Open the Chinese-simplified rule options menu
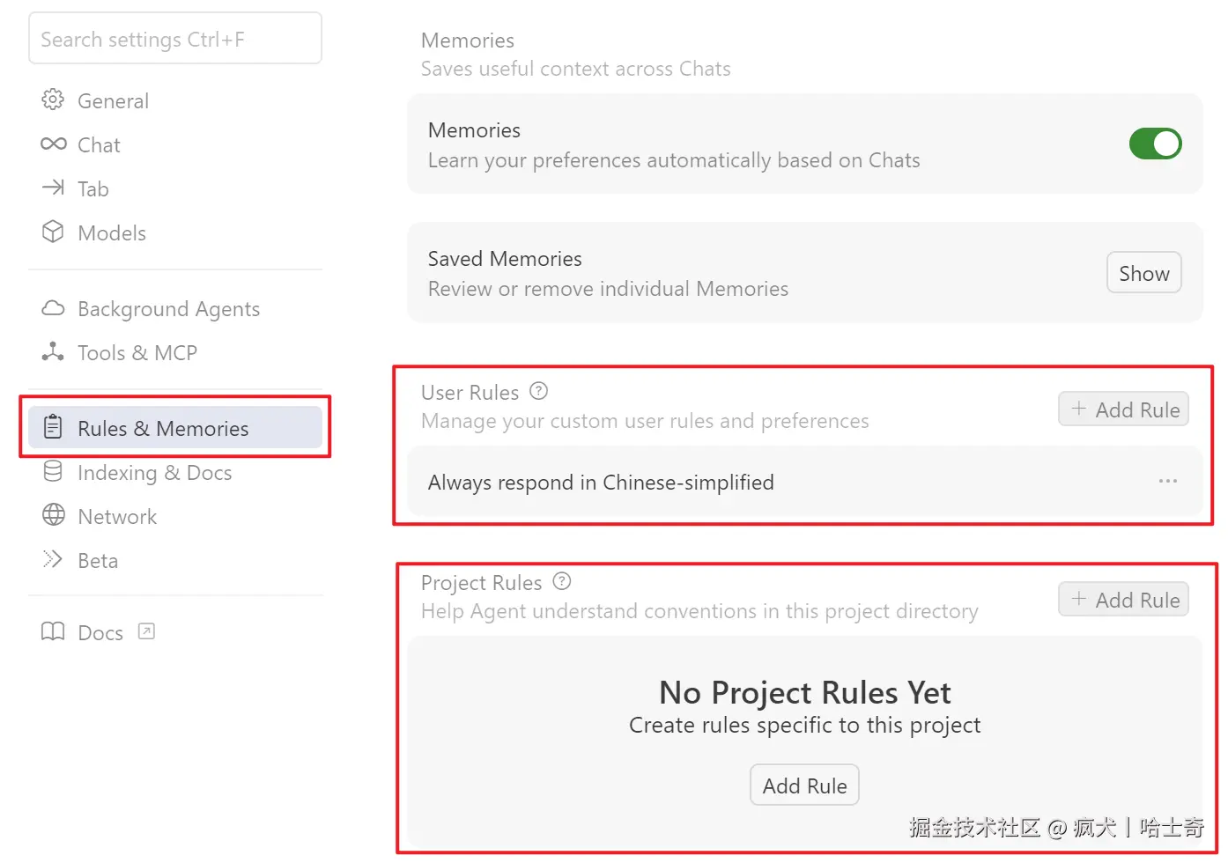This screenshot has width=1228, height=863. coord(1168,482)
